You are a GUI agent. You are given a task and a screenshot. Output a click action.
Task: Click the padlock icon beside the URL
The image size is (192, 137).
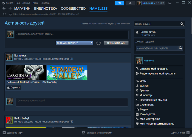coord(10,14)
